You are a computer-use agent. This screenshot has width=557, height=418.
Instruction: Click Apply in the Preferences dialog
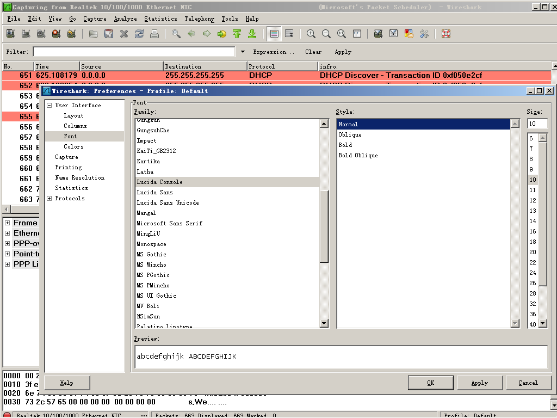click(x=480, y=383)
